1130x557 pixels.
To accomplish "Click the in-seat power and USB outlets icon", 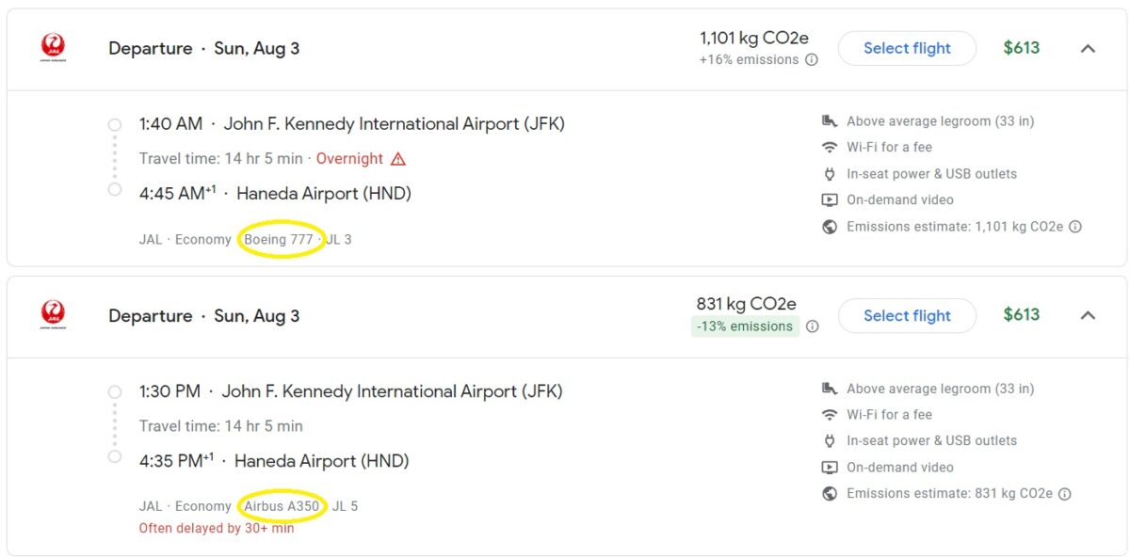I will (831, 173).
